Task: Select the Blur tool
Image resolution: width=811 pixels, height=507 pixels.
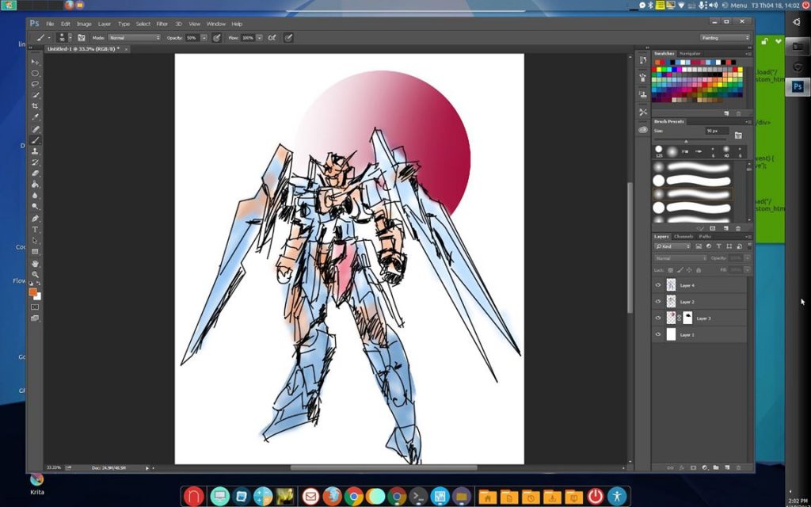Action: (35, 196)
